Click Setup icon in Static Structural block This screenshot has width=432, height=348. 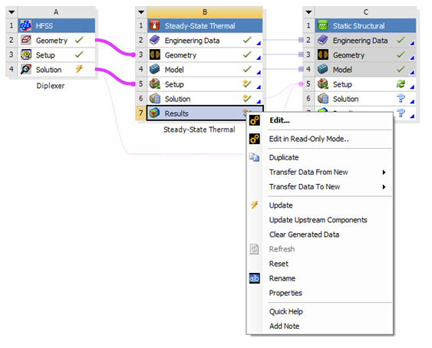tap(322, 84)
